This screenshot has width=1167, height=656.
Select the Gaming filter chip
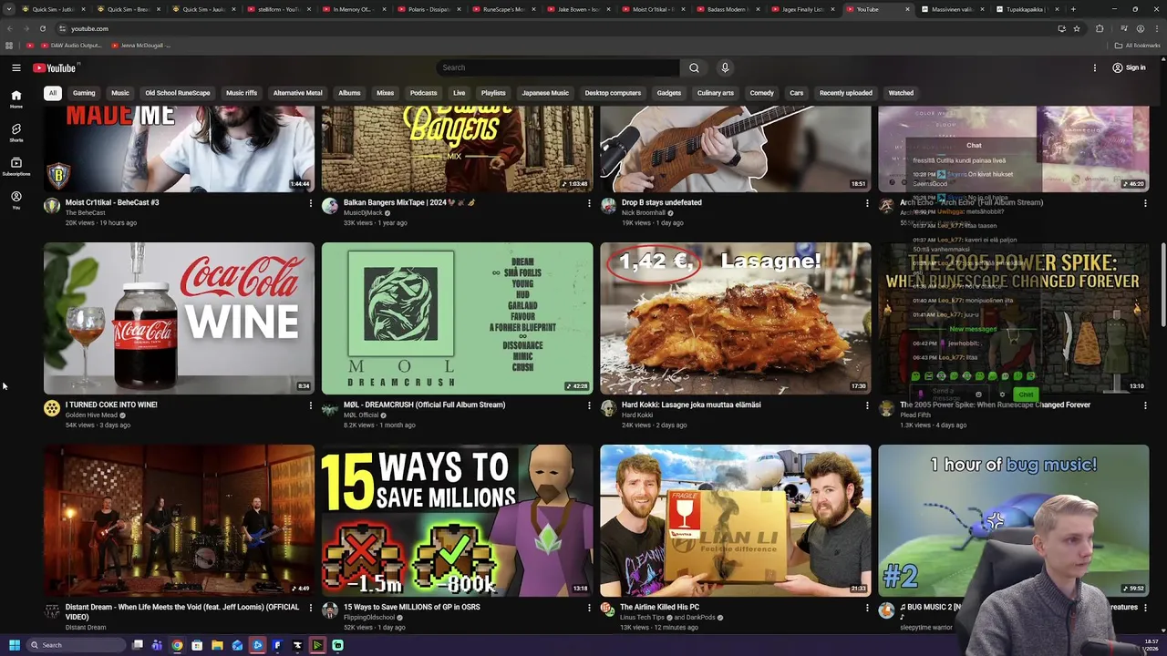click(84, 93)
